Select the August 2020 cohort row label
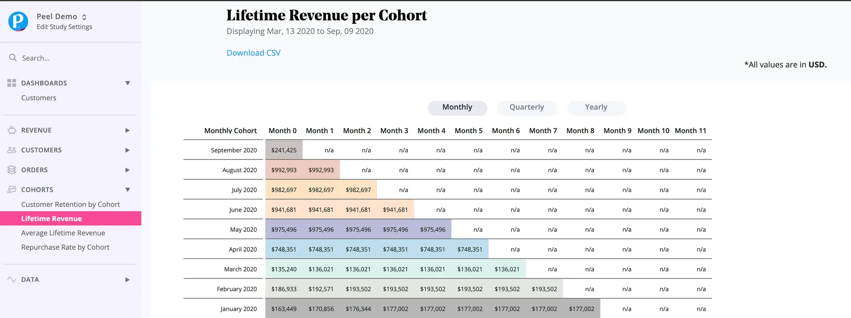 [240, 170]
